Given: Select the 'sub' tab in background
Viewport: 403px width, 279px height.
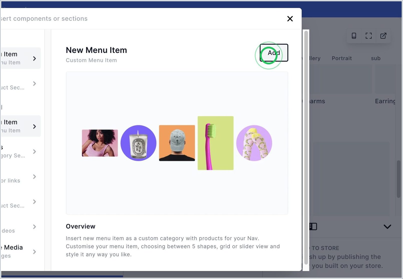Looking at the screenshot, I should (376, 58).
